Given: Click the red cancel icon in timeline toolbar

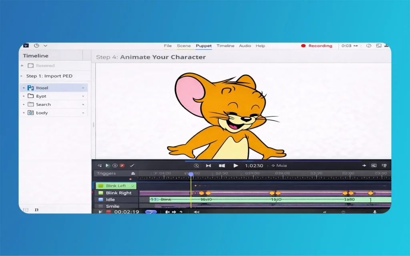Looking at the screenshot, I should tap(122, 166).
